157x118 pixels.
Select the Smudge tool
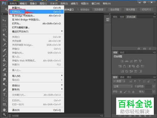(4, 80)
